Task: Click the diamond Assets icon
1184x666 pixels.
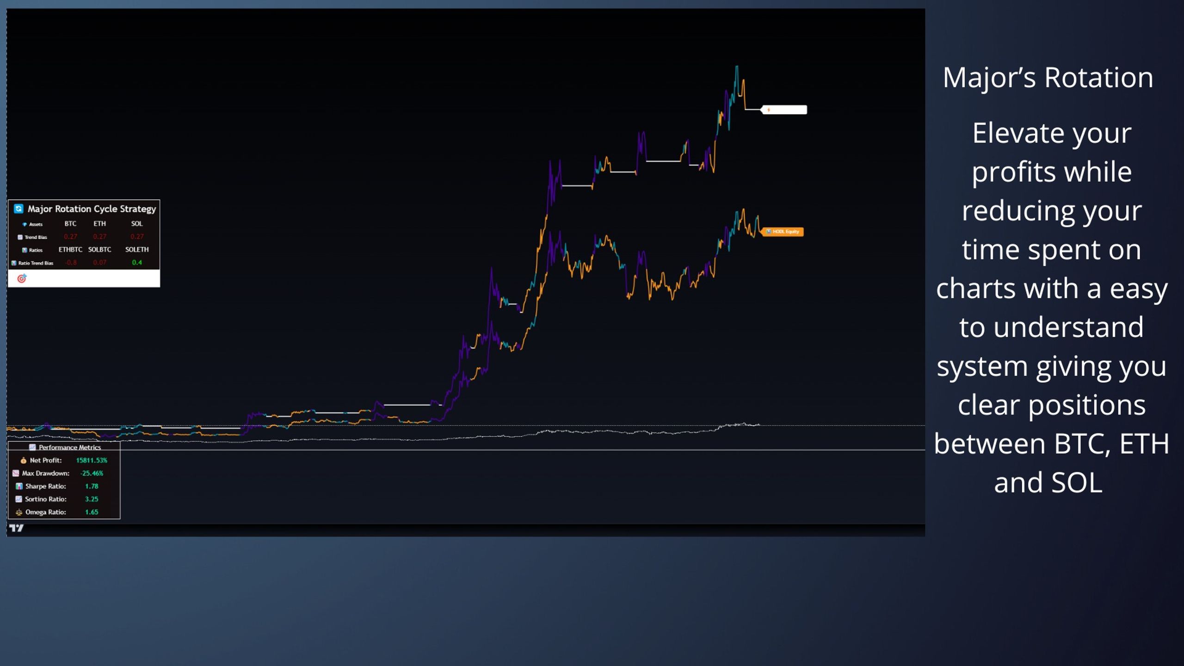Action: pyautogui.click(x=25, y=224)
